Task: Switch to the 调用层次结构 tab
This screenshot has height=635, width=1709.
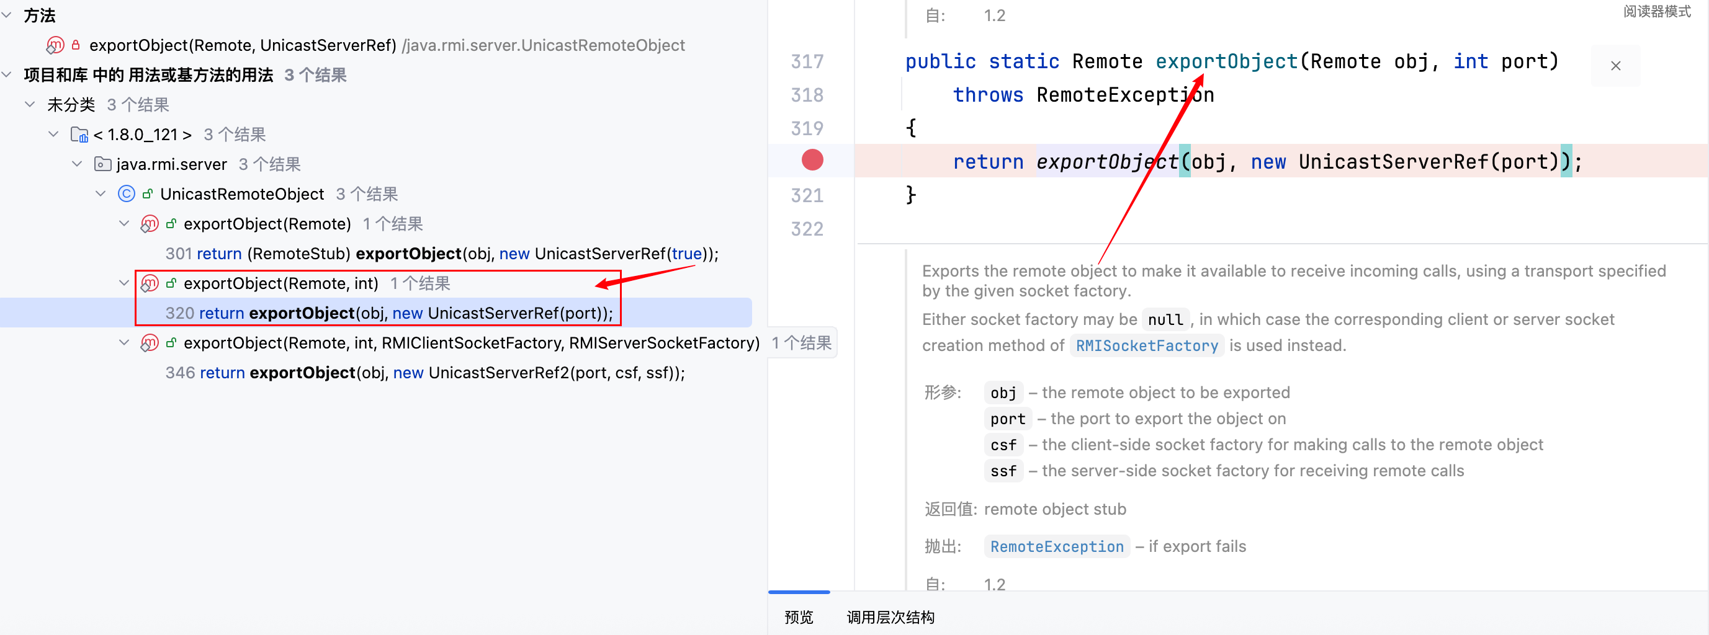Action: (890, 617)
